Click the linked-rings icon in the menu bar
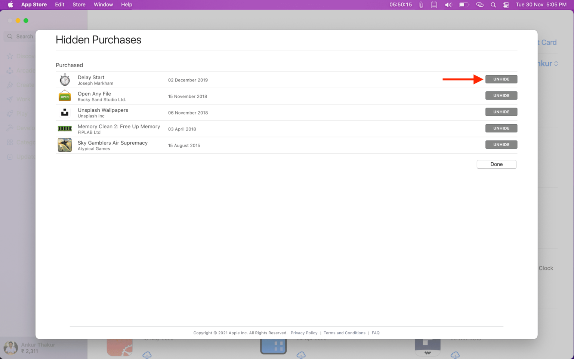The image size is (574, 359). coord(480,5)
